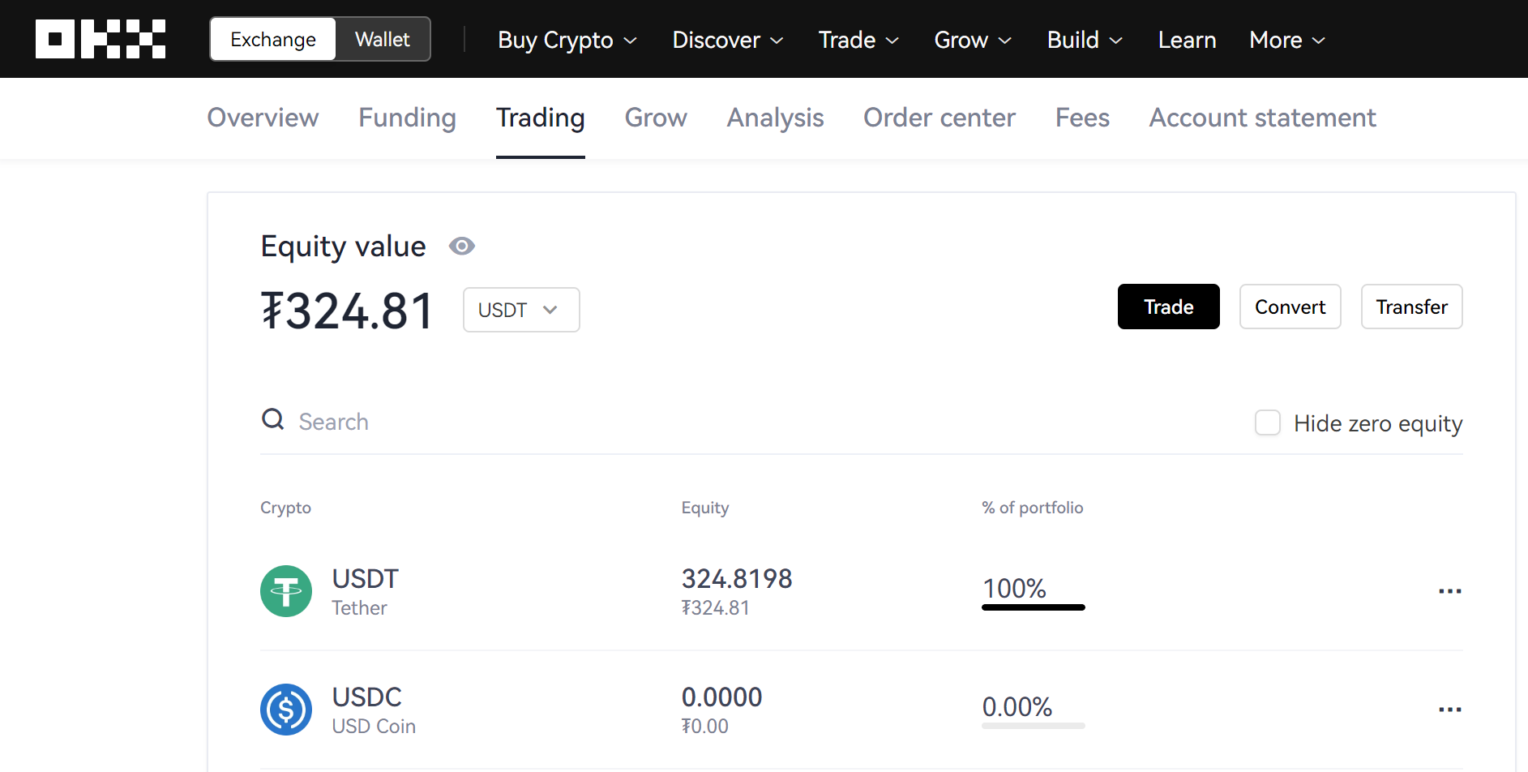Screen dimensions: 1528x772
Task: Open the Account statement tab
Action: click(1262, 118)
